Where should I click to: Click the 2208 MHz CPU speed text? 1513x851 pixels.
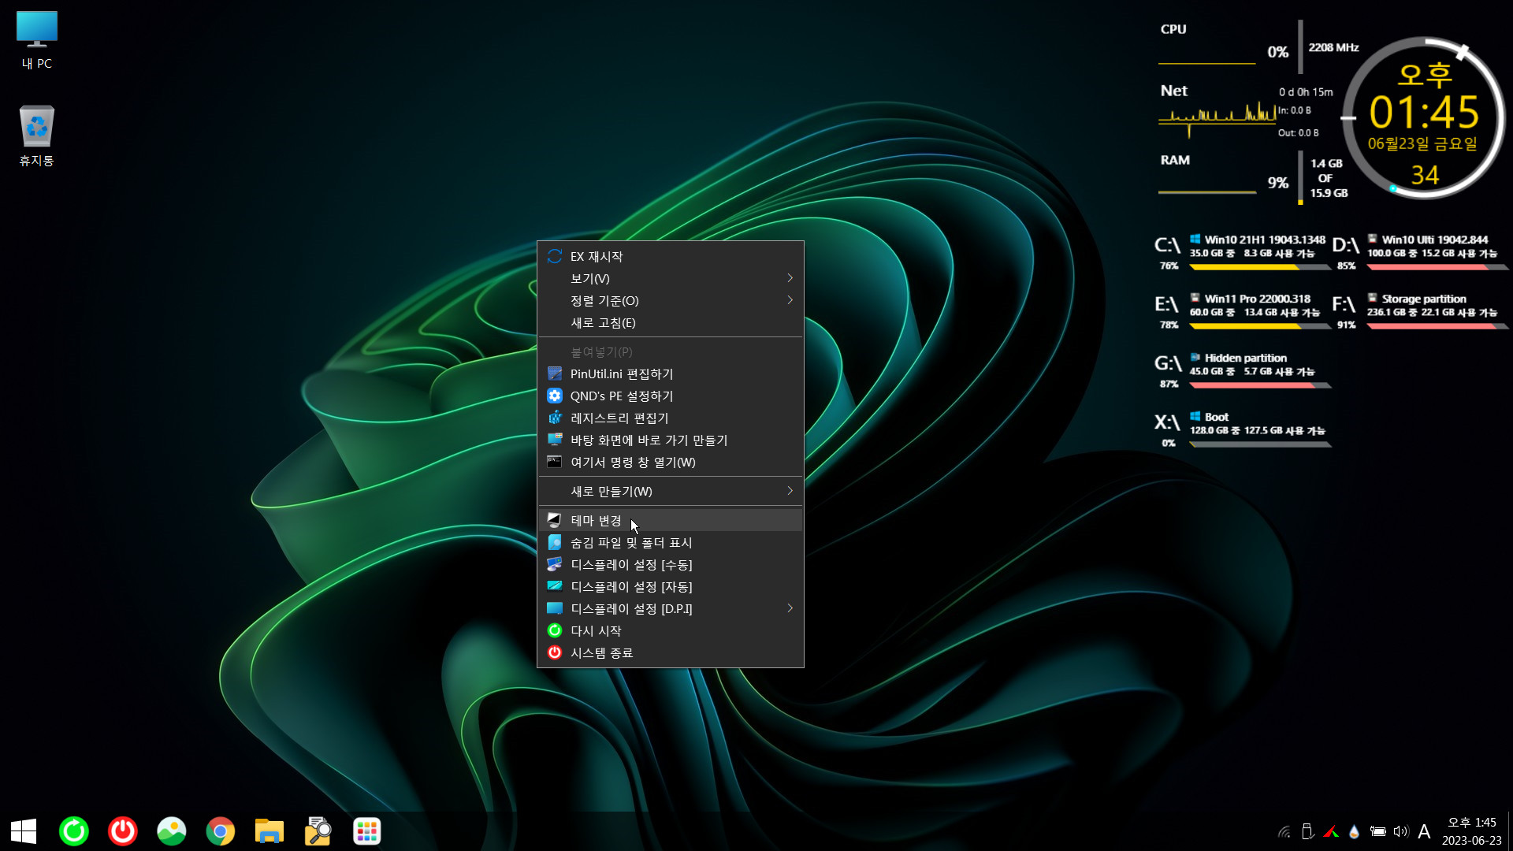coord(1333,47)
